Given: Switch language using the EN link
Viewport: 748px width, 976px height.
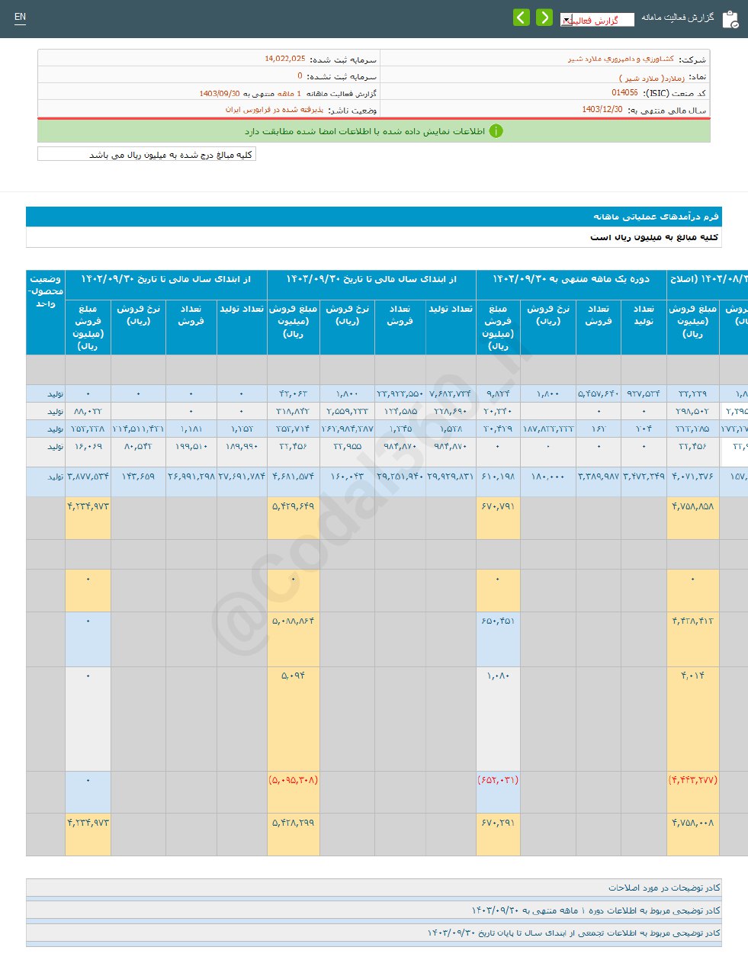Looking at the screenshot, I should pos(20,17).
